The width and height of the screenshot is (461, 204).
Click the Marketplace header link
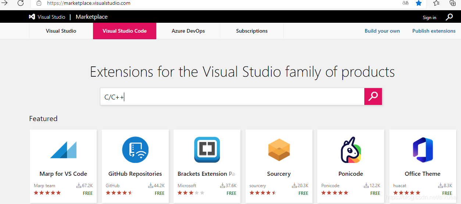92,17
